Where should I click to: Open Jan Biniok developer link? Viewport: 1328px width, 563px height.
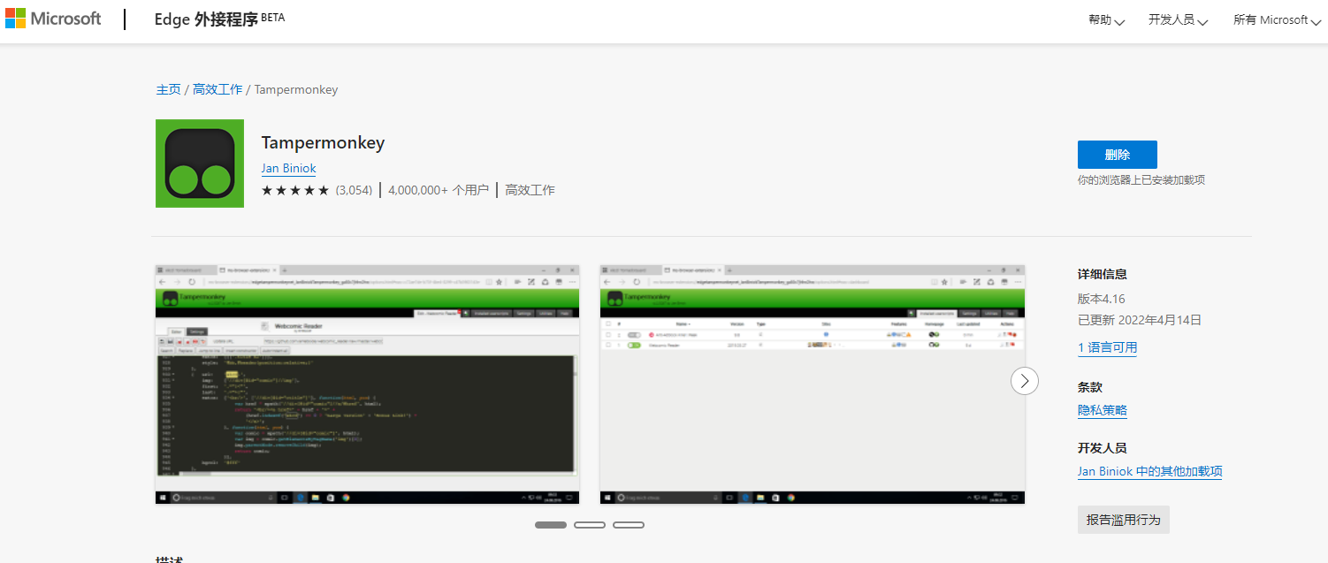pyautogui.click(x=288, y=168)
